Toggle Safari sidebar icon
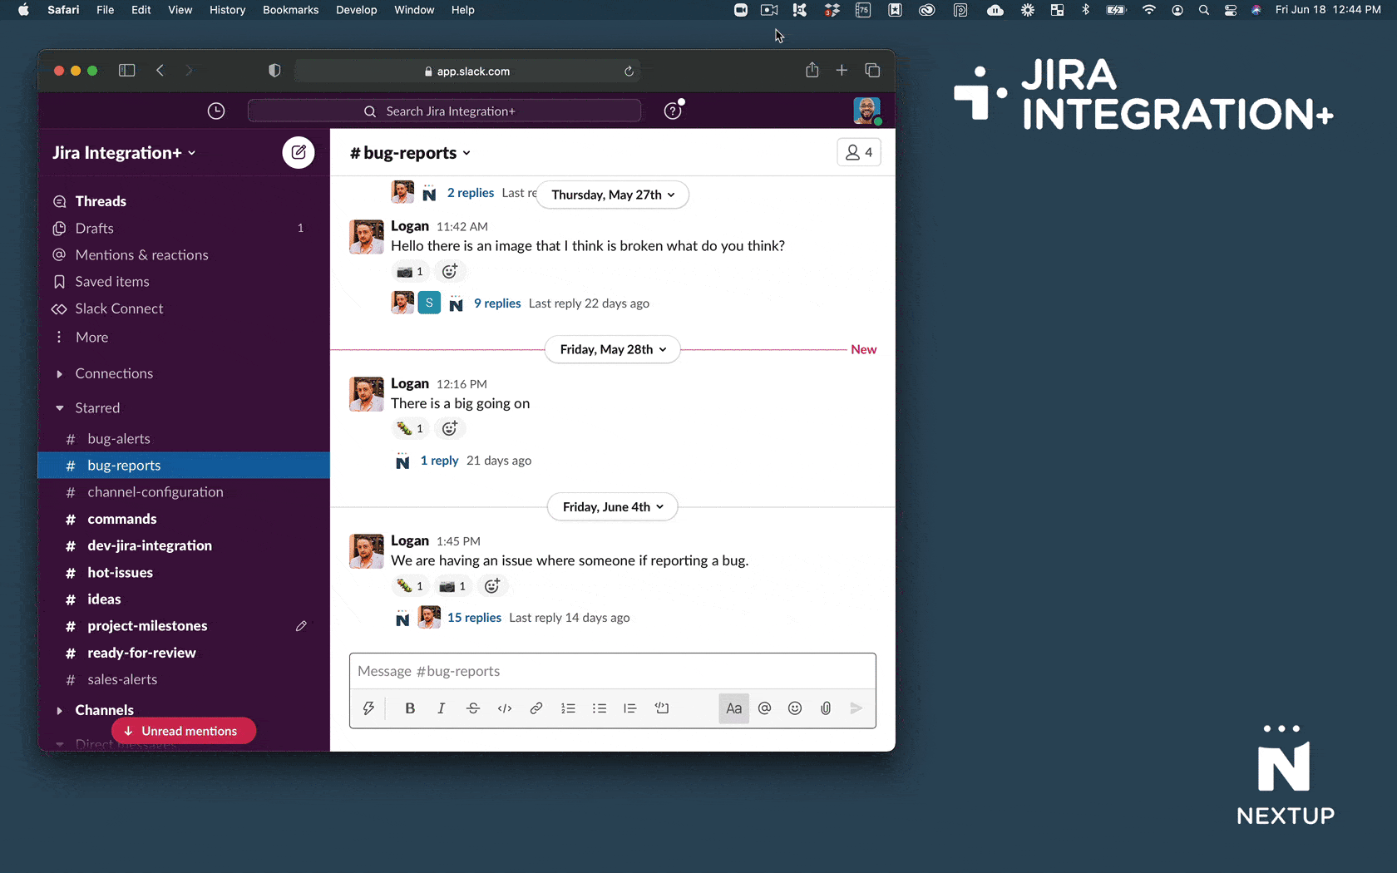Image resolution: width=1397 pixels, height=873 pixels. click(127, 71)
